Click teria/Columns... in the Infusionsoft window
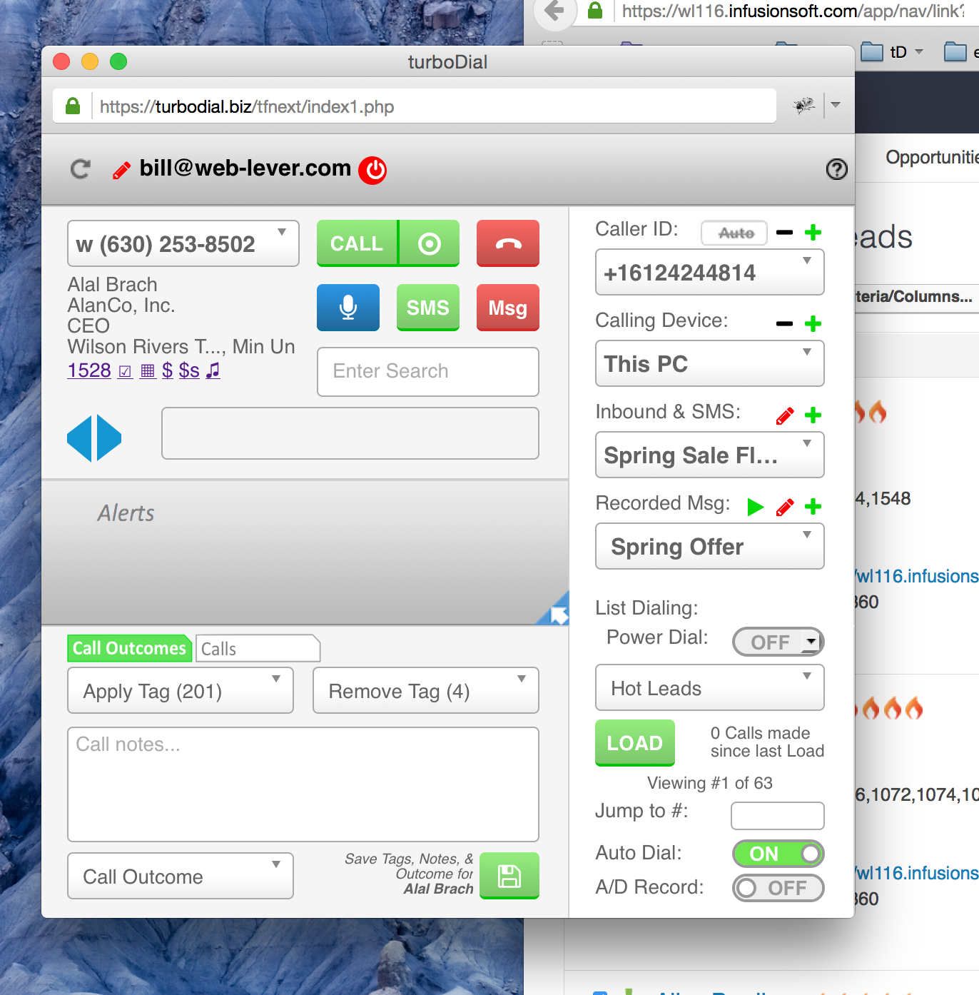The image size is (979, 995). point(914,297)
